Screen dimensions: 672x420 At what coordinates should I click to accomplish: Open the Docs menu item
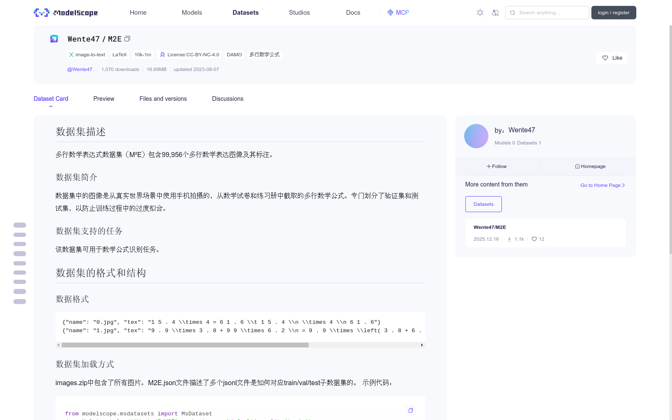click(x=353, y=13)
